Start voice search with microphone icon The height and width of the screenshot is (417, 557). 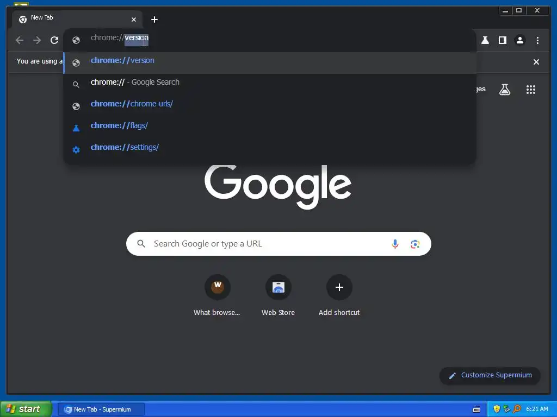pos(395,244)
